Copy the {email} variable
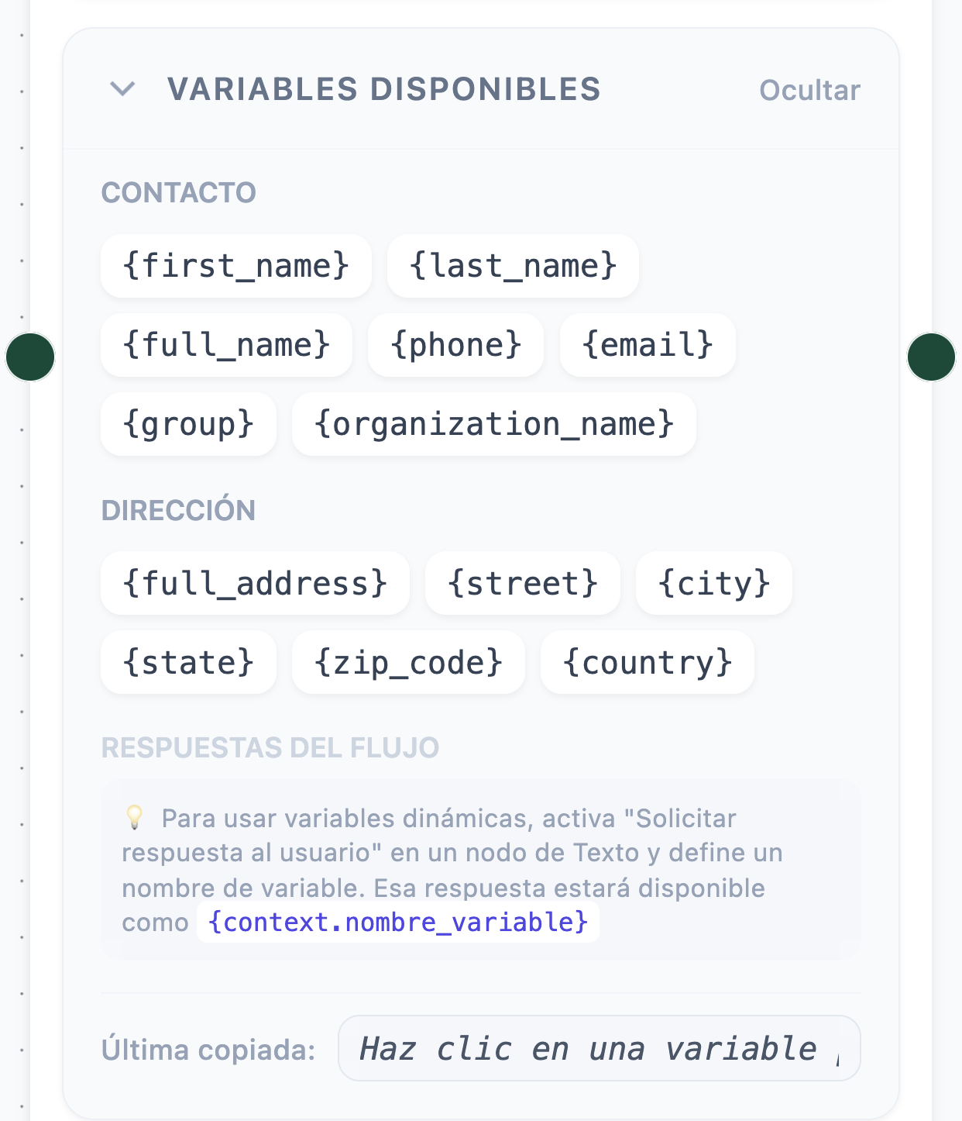 [648, 345]
